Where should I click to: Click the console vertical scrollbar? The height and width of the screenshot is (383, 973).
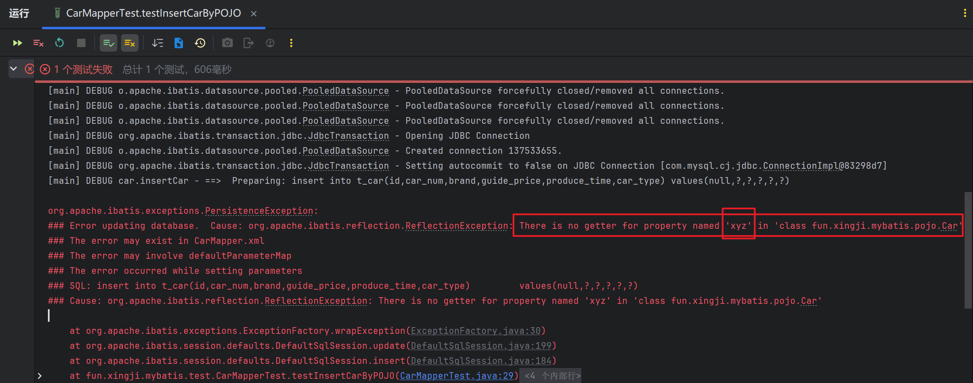click(968, 250)
